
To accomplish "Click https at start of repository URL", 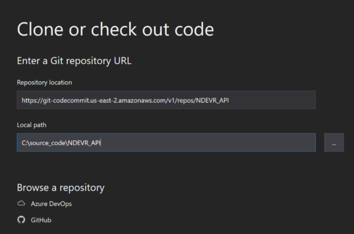I will 29,100.
